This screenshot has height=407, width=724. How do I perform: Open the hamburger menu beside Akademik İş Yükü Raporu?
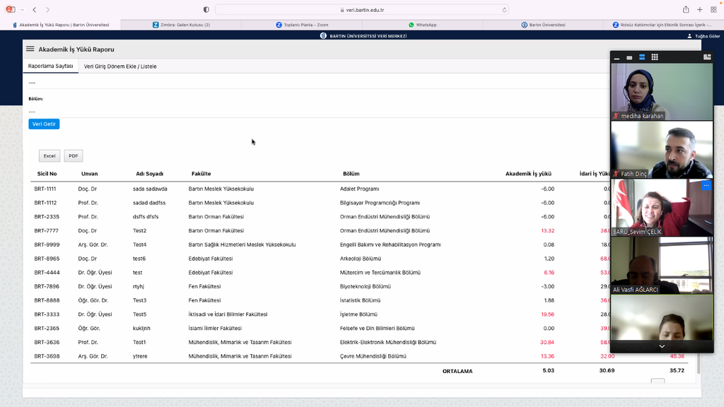[30, 49]
